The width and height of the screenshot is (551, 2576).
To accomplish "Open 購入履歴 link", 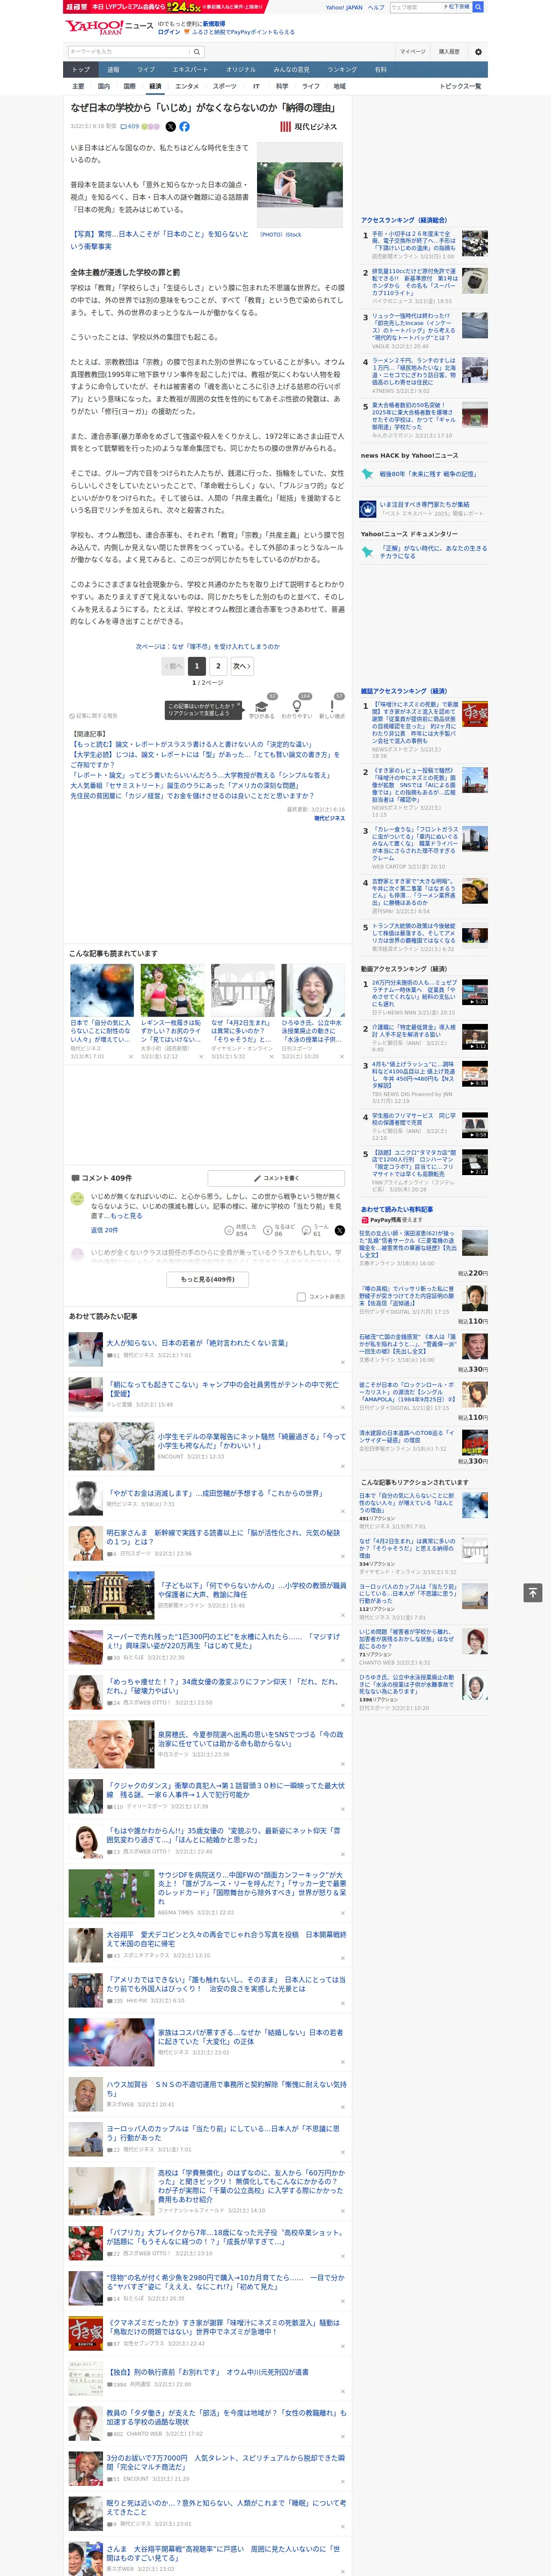I will tap(449, 51).
